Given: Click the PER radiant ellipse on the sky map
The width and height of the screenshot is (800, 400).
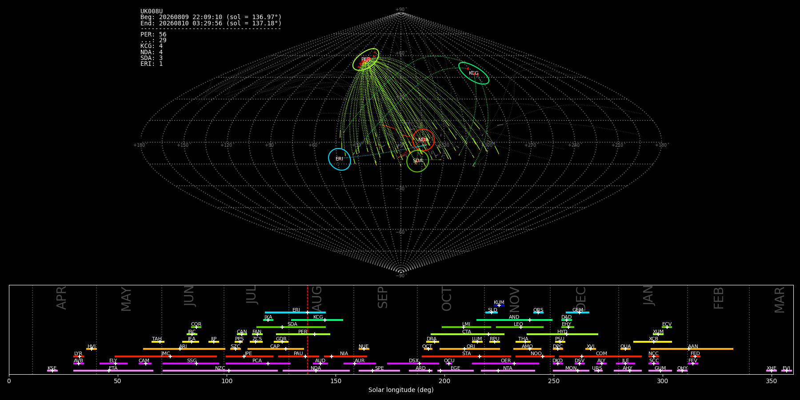Looking at the screenshot, I should point(366,60).
